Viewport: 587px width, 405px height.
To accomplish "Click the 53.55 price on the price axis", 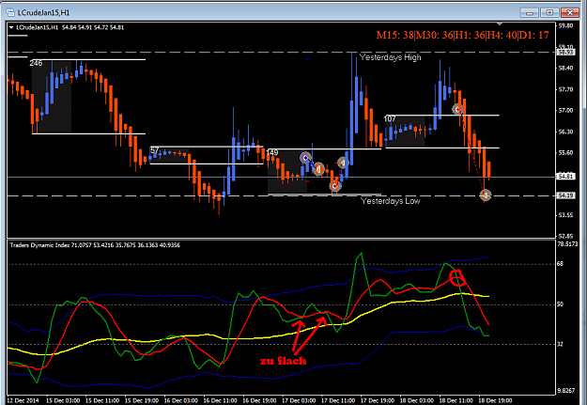I will [x=565, y=215].
